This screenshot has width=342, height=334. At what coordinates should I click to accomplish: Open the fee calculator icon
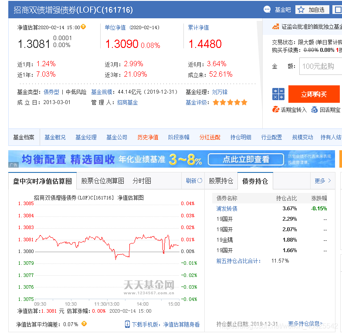click(x=278, y=94)
